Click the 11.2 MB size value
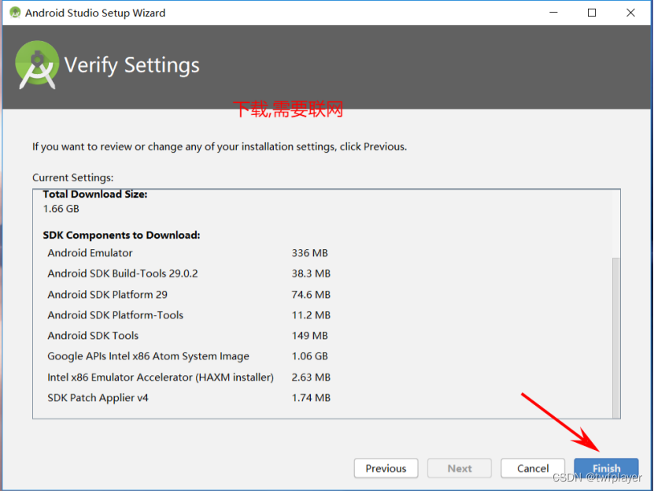The image size is (654, 491). (x=311, y=314)
